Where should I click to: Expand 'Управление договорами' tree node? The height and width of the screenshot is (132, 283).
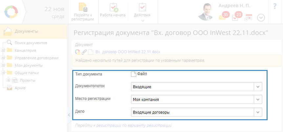click(x=3, y=58)
